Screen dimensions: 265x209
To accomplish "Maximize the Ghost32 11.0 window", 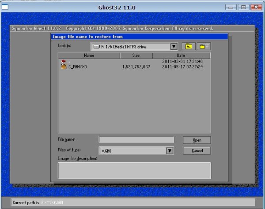I will 242,7.
